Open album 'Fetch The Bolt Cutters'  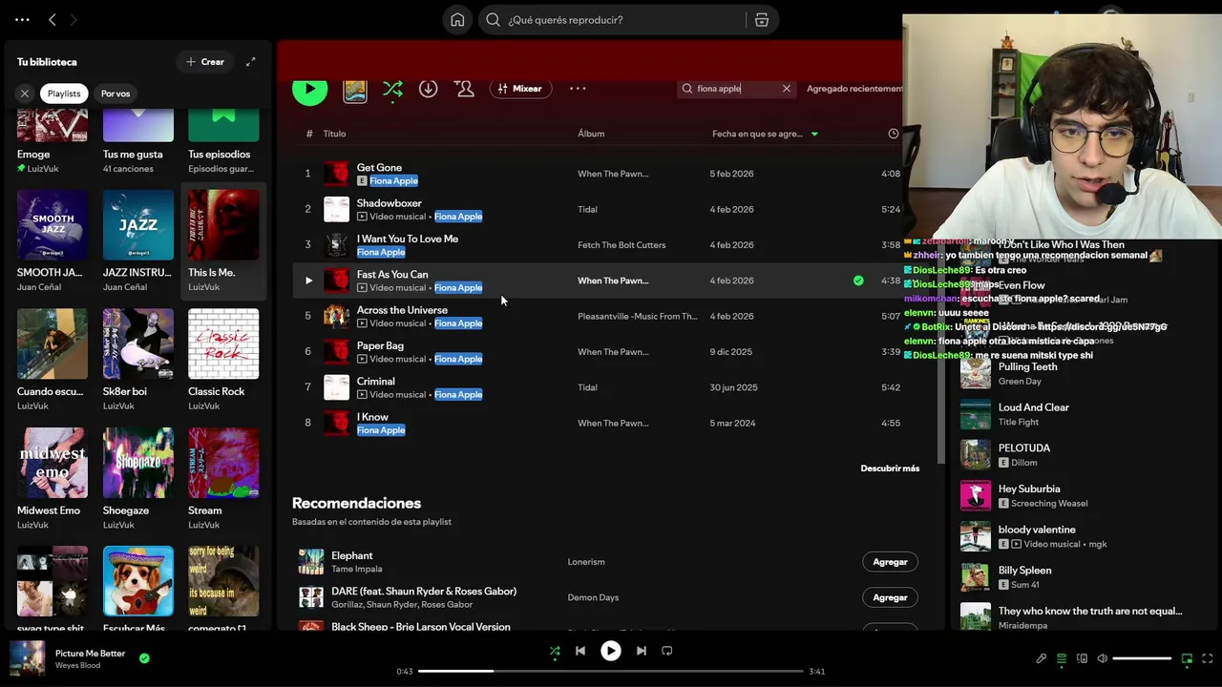pos(622,245)
